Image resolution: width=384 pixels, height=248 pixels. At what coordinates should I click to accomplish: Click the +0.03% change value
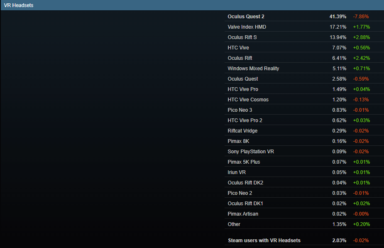[x=362, y=120]
